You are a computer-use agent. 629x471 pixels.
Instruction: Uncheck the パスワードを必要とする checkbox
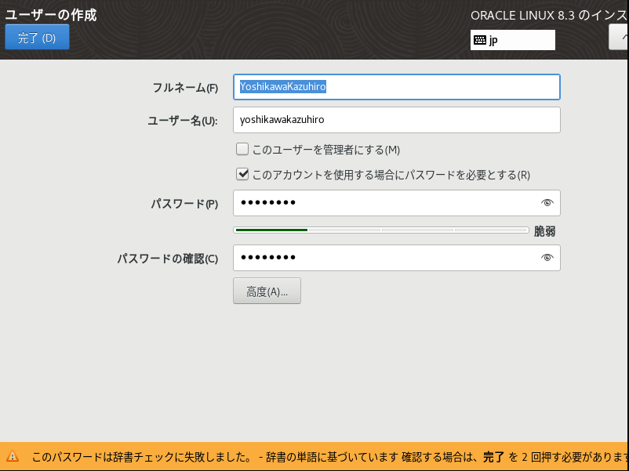click(x=243, y=175)
